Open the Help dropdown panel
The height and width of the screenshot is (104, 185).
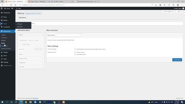pyautogui.click(x=179, y=11)
